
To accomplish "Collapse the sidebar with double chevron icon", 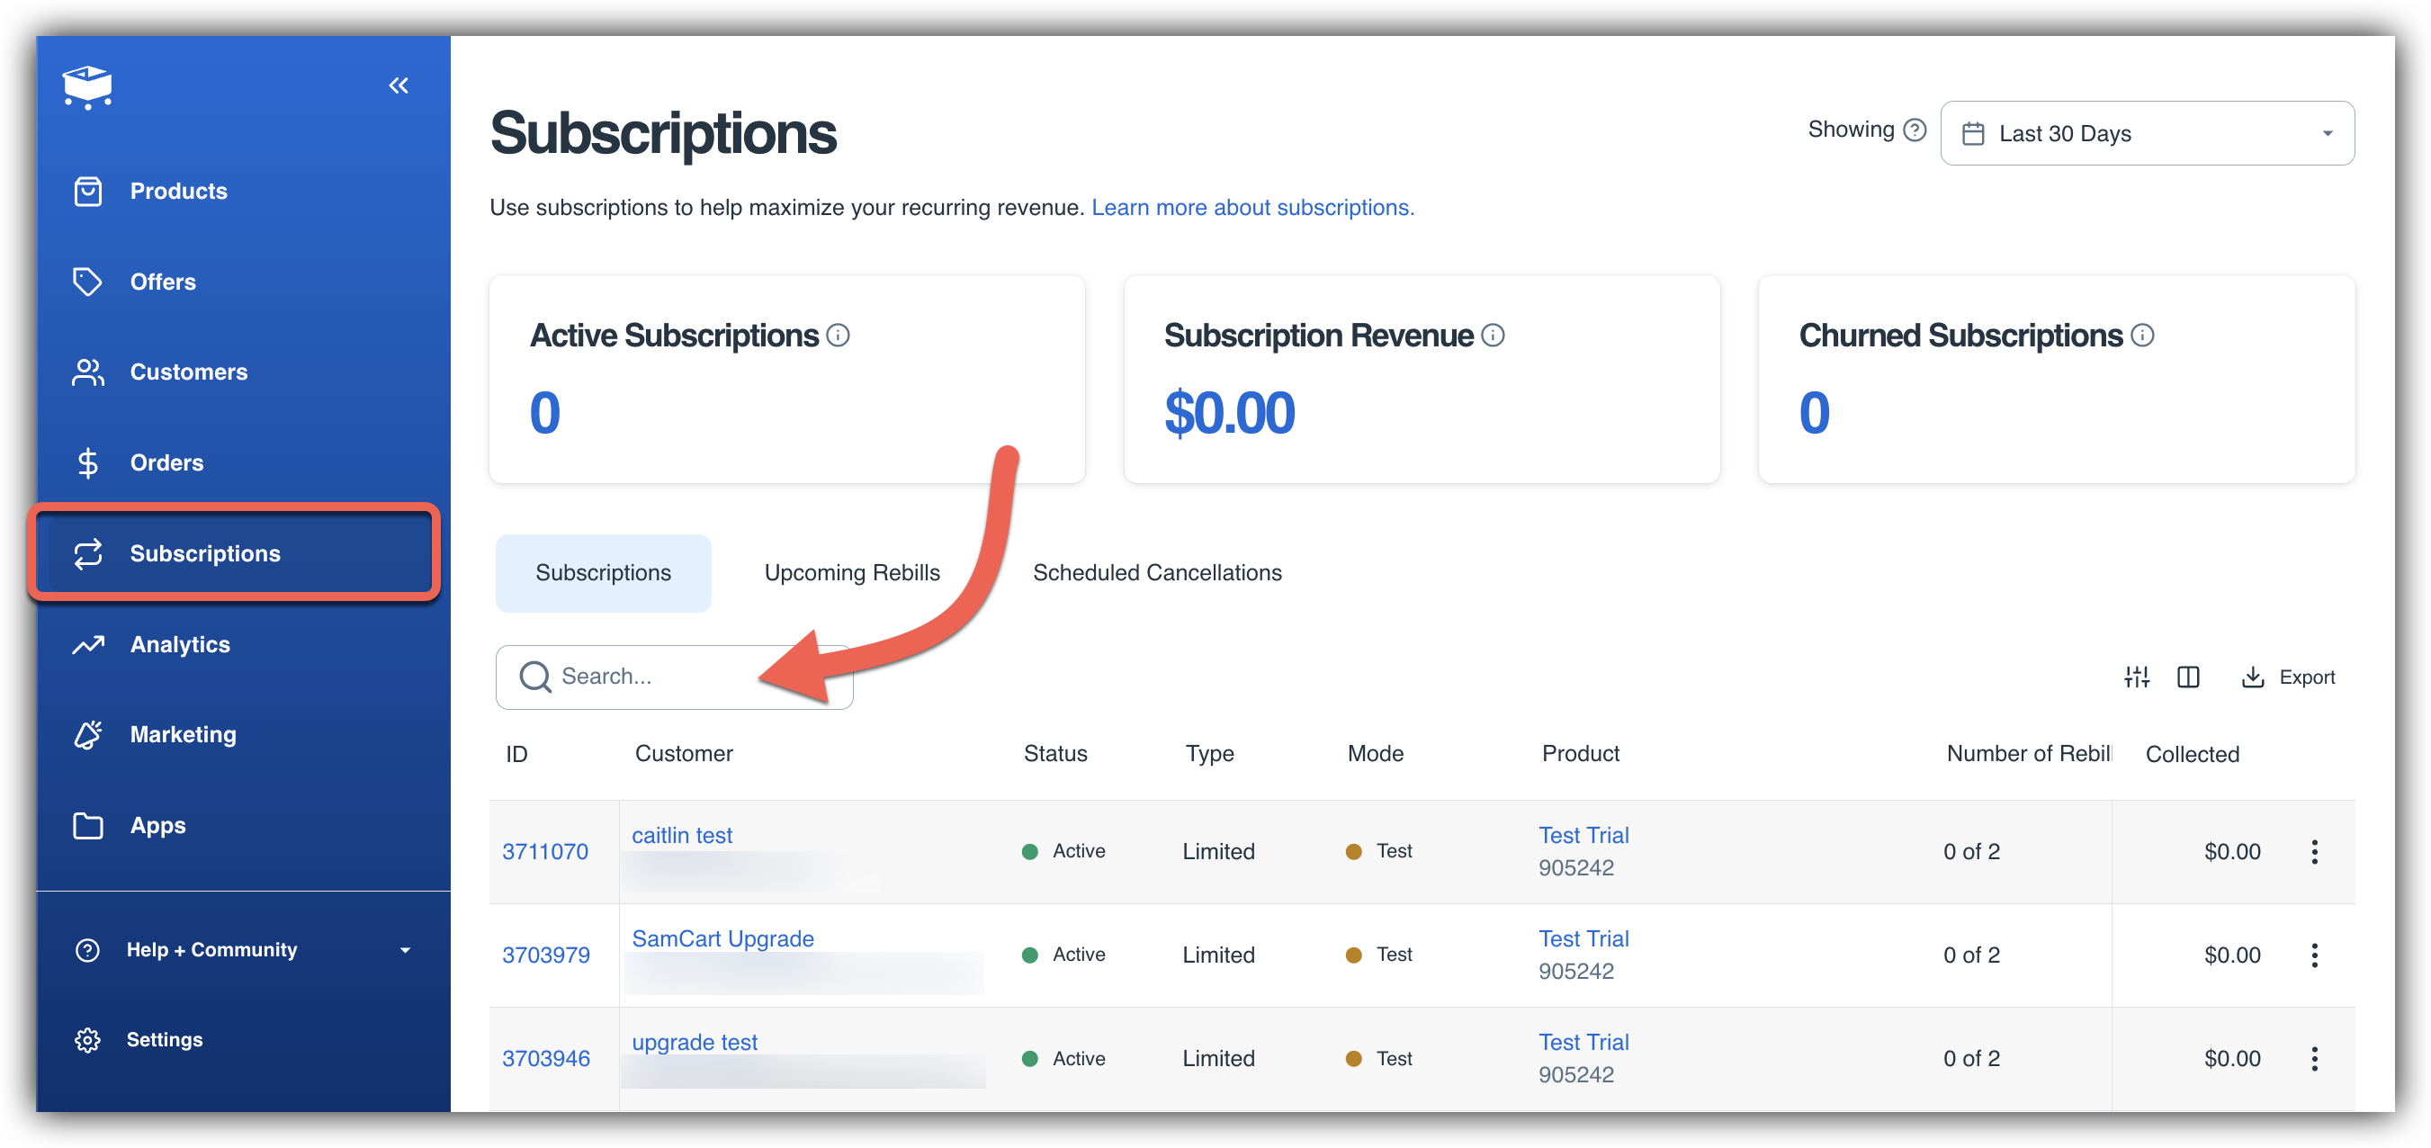I will coord(399,85).
